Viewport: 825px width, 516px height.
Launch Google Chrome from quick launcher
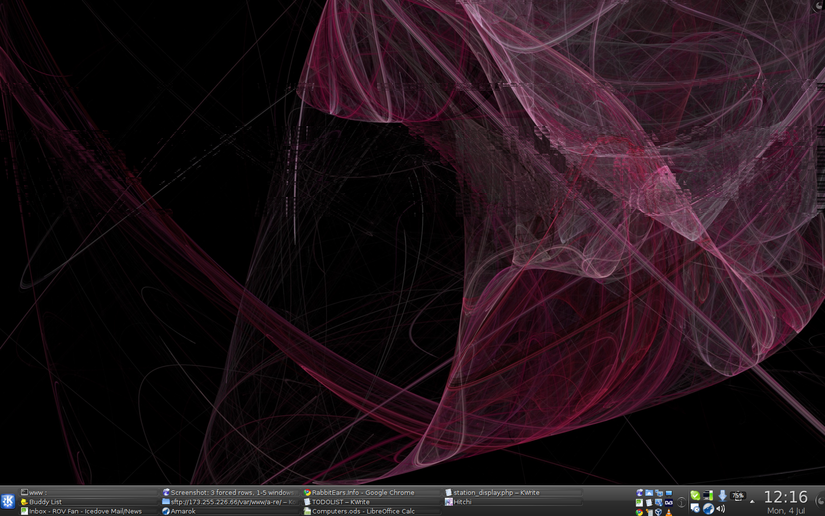tap(639, 512)
